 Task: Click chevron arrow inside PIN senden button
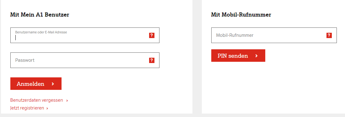point(256,56)
